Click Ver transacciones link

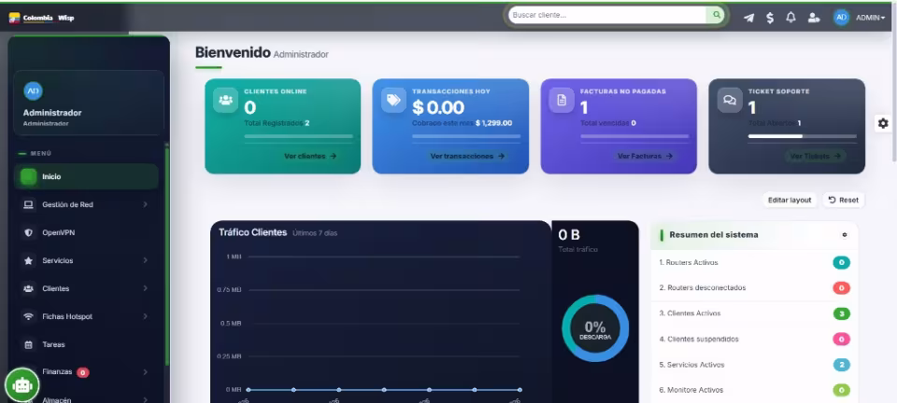[467, 156]
